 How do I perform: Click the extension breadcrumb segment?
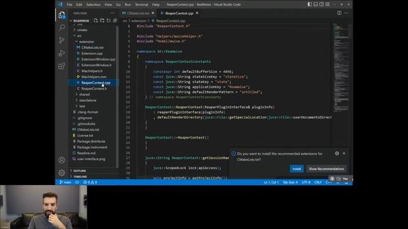pos(139,21)
